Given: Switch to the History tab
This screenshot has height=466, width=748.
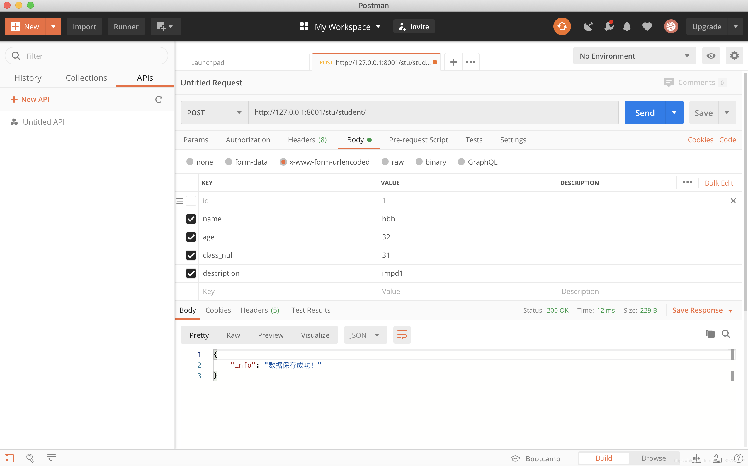Looking at the screenshot, I should [x=28, y=78].
